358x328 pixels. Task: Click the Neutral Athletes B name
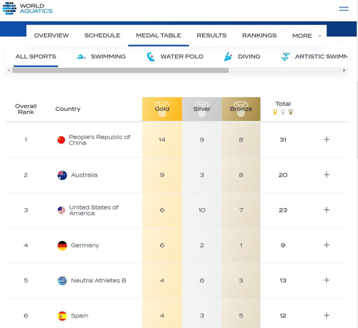pyautogui.click(x=98, y=280)
